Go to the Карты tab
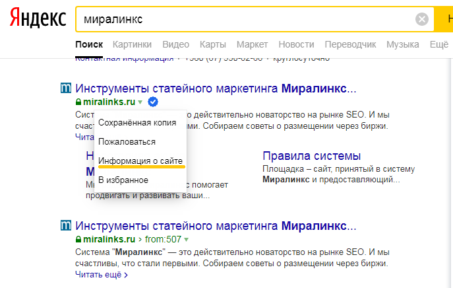The image size is (453, 288). click(213, 44)
